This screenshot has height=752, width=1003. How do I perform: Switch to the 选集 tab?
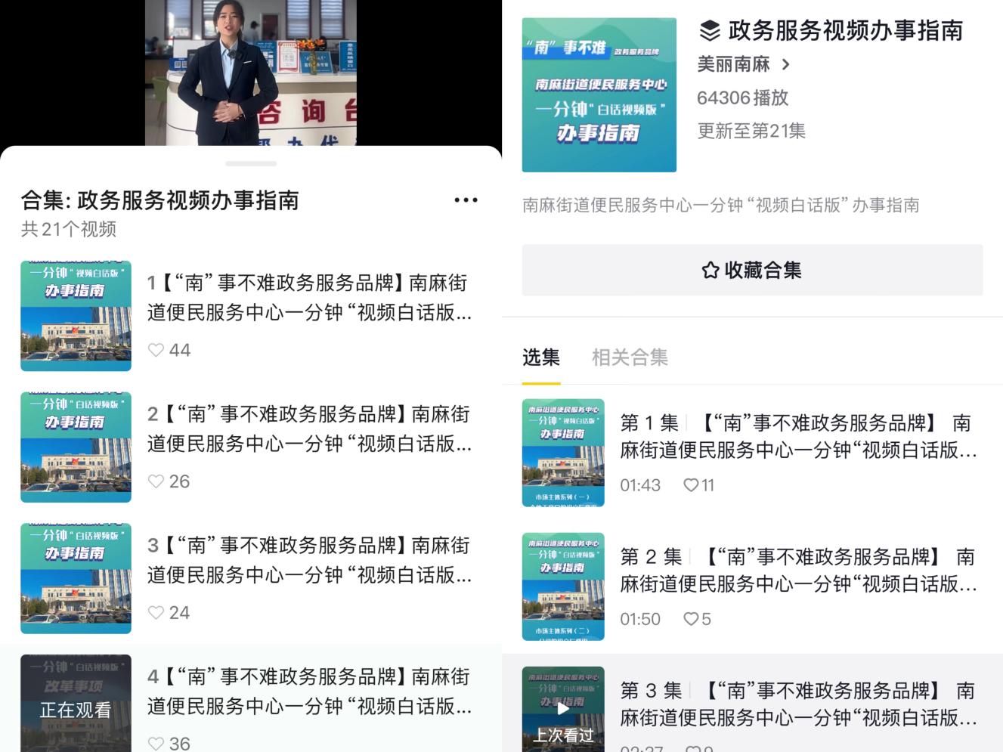(x=541, y=357)
